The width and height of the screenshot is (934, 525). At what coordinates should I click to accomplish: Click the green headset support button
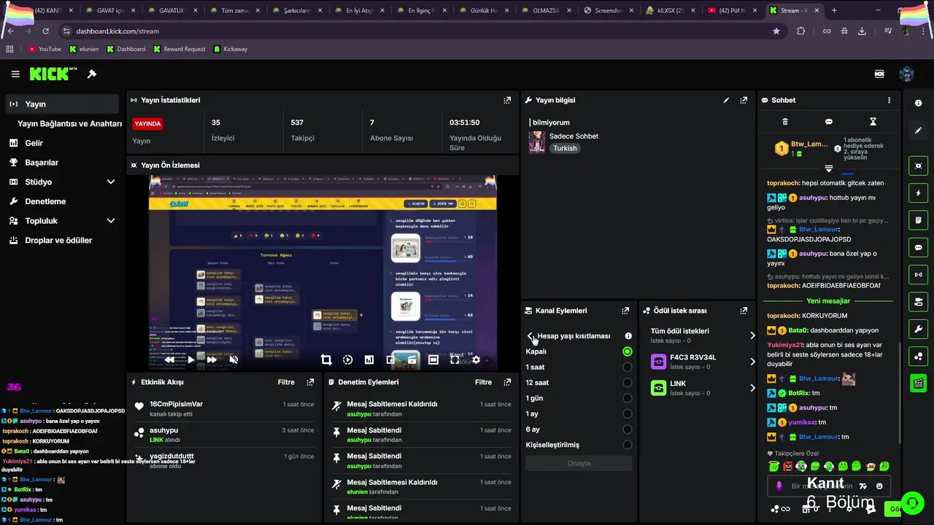(912, 503)
